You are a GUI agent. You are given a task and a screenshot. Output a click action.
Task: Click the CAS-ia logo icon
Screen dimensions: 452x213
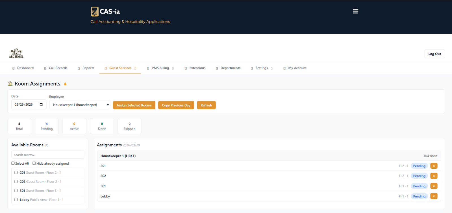95,12
